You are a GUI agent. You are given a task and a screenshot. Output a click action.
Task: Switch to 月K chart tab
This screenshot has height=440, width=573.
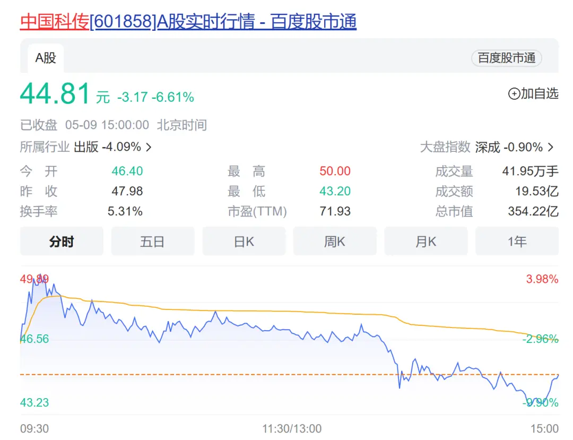[x=426, y=241]
